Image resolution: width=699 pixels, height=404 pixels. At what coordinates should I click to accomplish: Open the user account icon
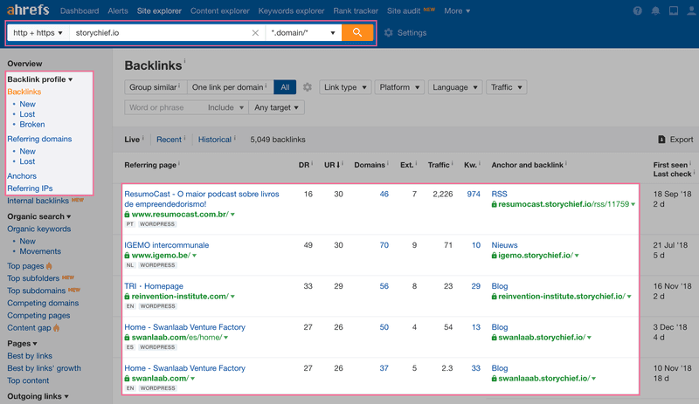691,10
